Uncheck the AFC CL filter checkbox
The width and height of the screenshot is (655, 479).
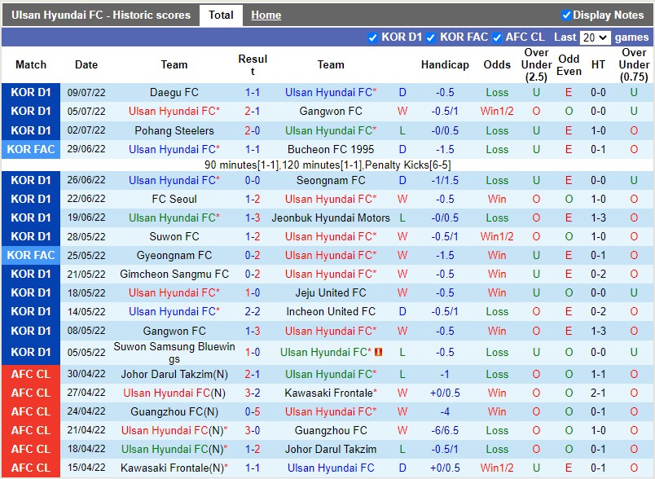click(497, 37)
